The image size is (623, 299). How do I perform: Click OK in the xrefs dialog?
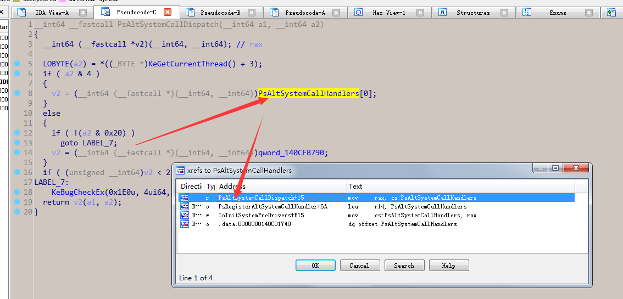315,266
